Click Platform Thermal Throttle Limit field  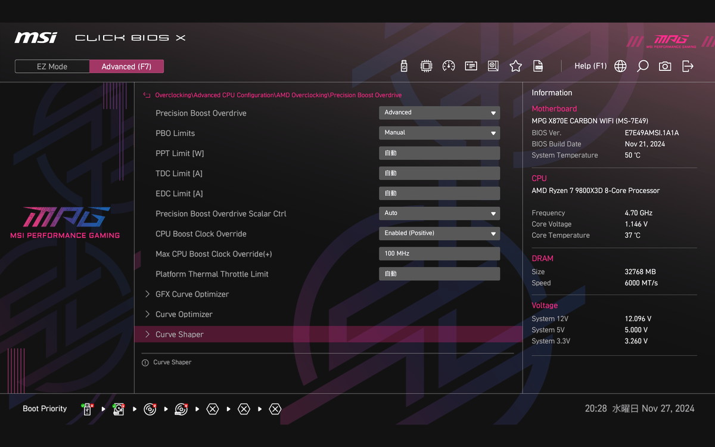[x=439, y=274]
